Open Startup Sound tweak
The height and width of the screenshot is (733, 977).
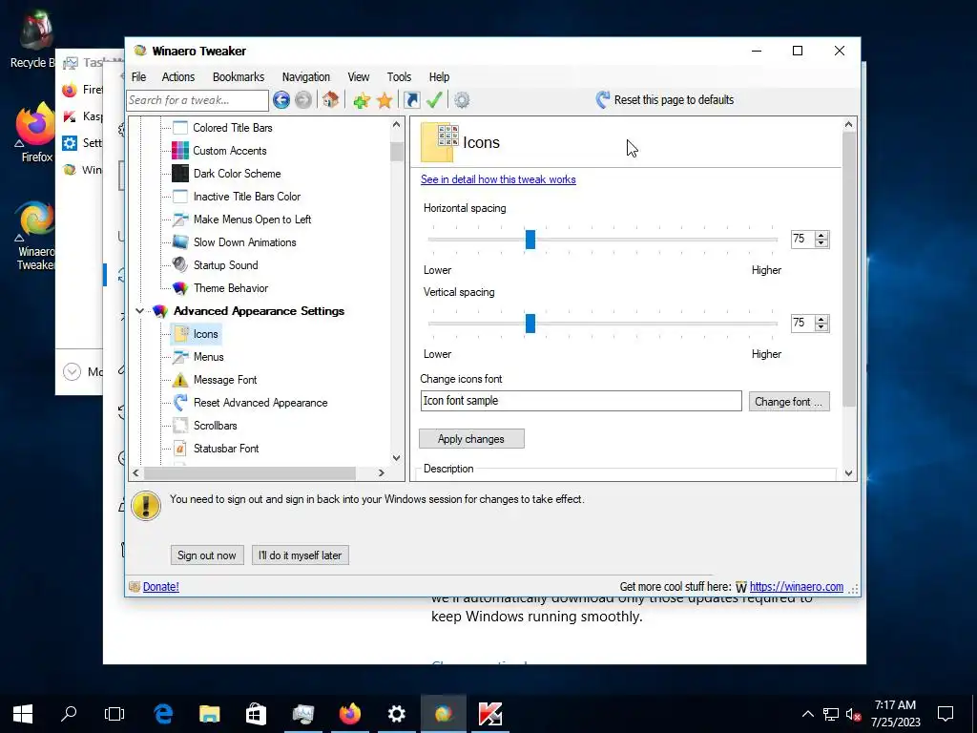coord(225,265)
